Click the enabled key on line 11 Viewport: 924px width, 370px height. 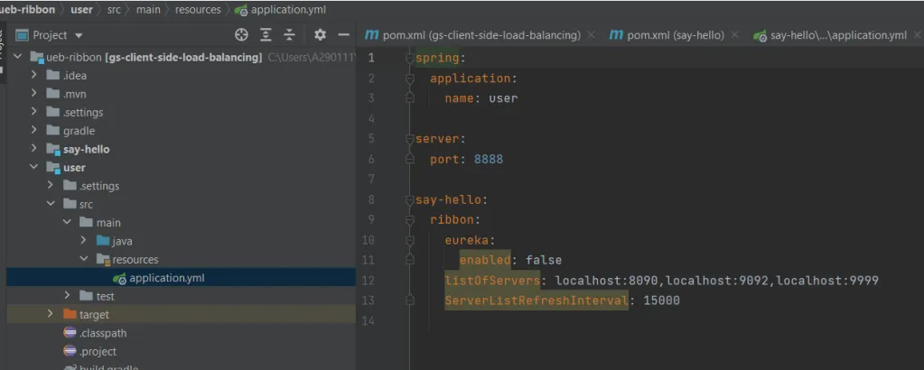(485, 260)
